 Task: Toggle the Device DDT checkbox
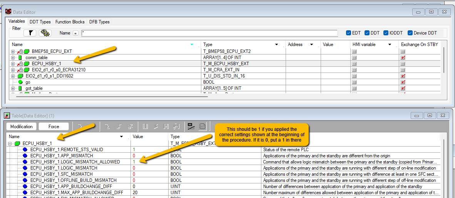click(410, 33)
